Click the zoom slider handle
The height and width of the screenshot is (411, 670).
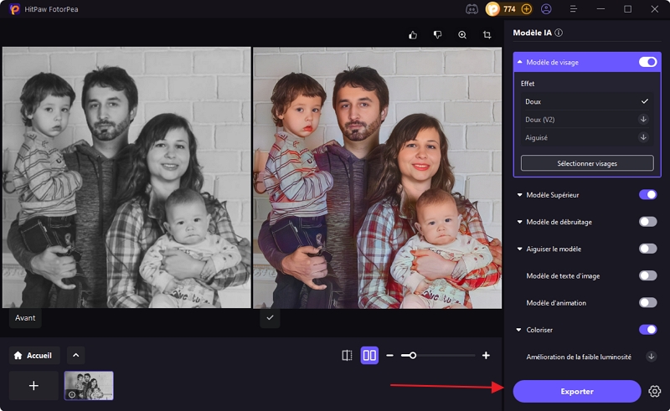click(x=412, y=356)
